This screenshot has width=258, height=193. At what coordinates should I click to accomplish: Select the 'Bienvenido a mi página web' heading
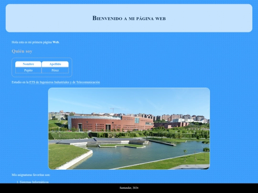tap(129, 18)
